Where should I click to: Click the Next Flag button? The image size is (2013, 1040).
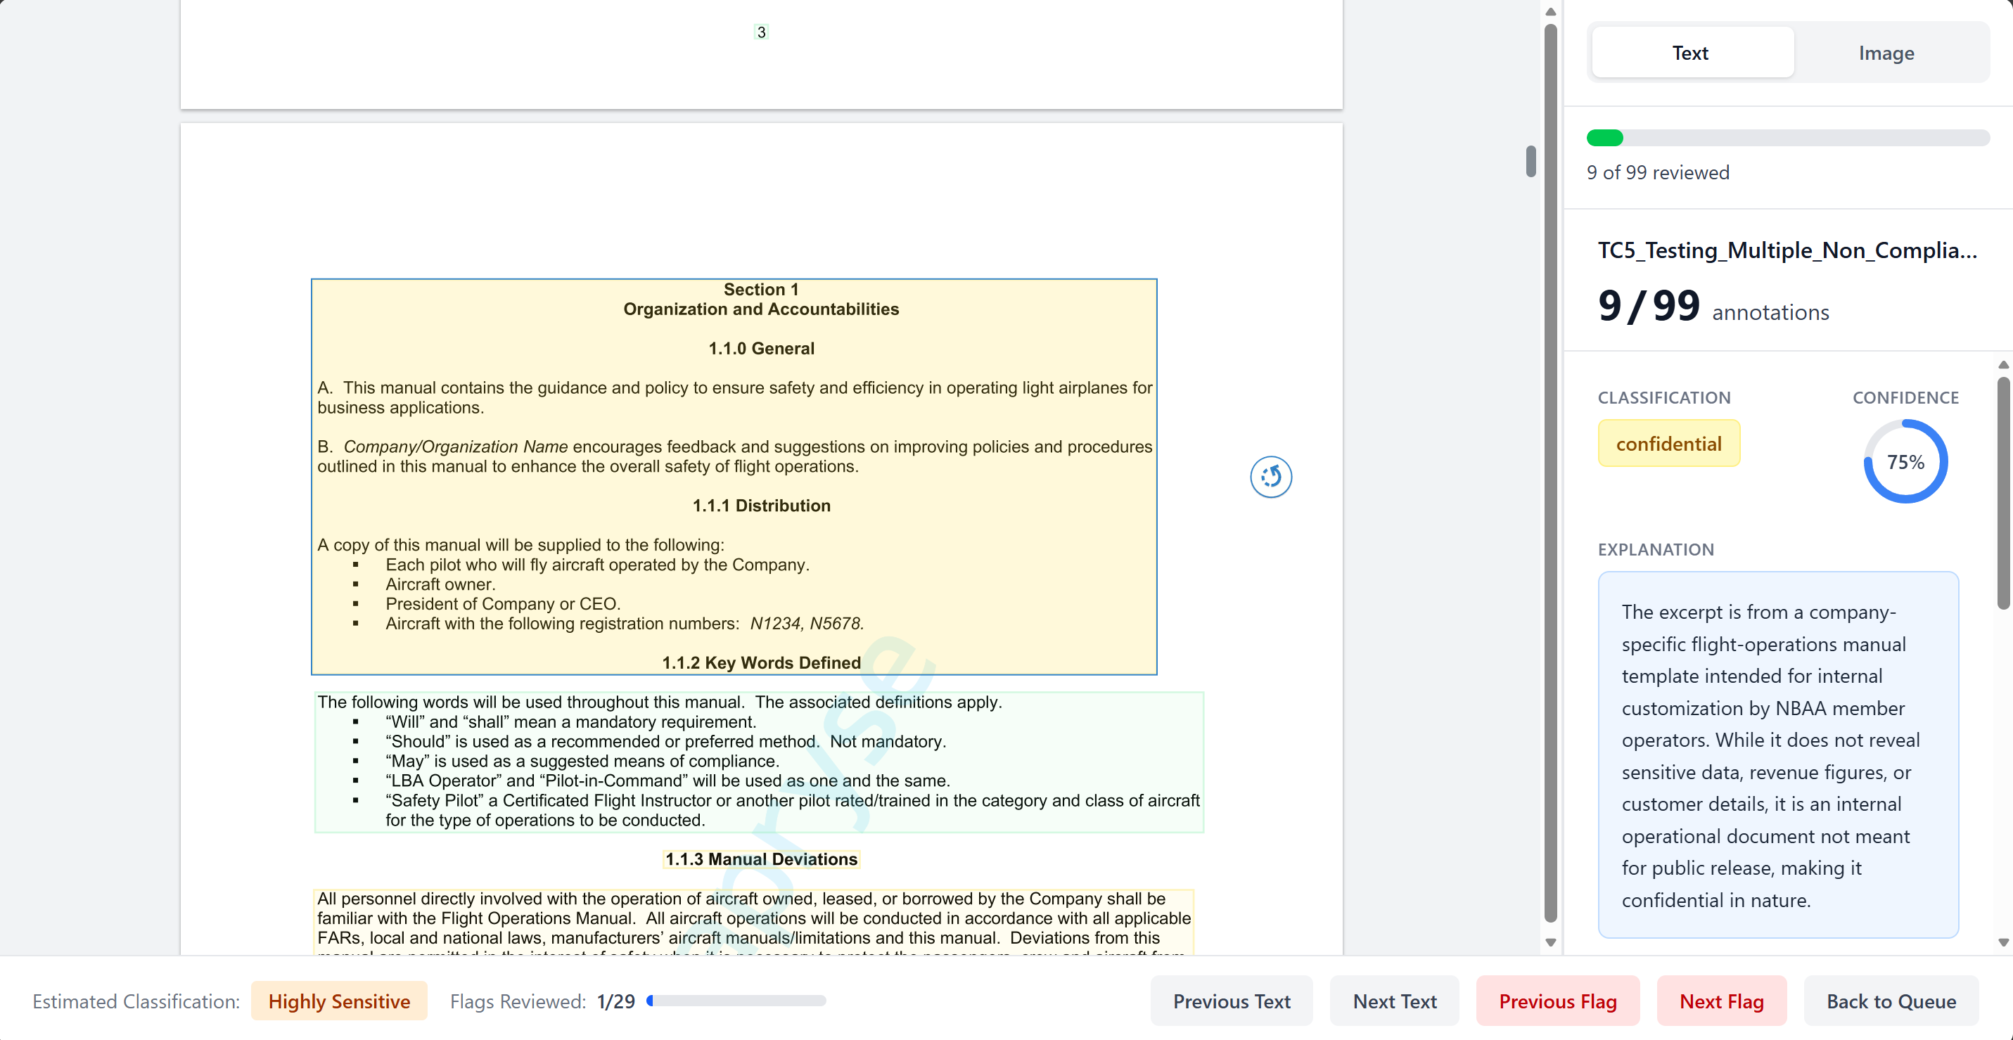point(1722,1001)
